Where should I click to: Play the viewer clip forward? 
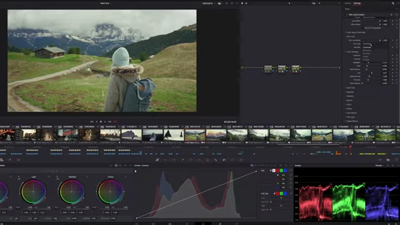[105, 122]
